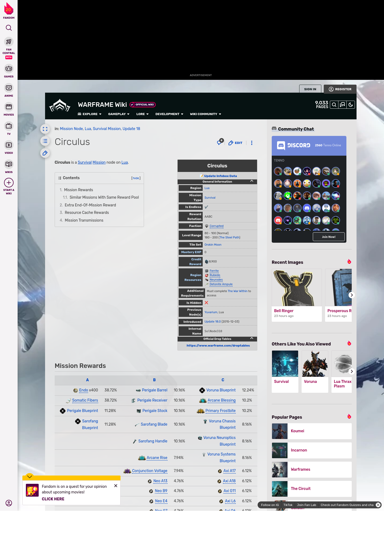Open The Circuit popular page
This screenshot has height=534, width=384.
click(312, 489)
